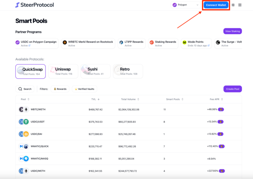Choose the Sushi protocol card
Screen dimensions: 253x179
[95, 71]
